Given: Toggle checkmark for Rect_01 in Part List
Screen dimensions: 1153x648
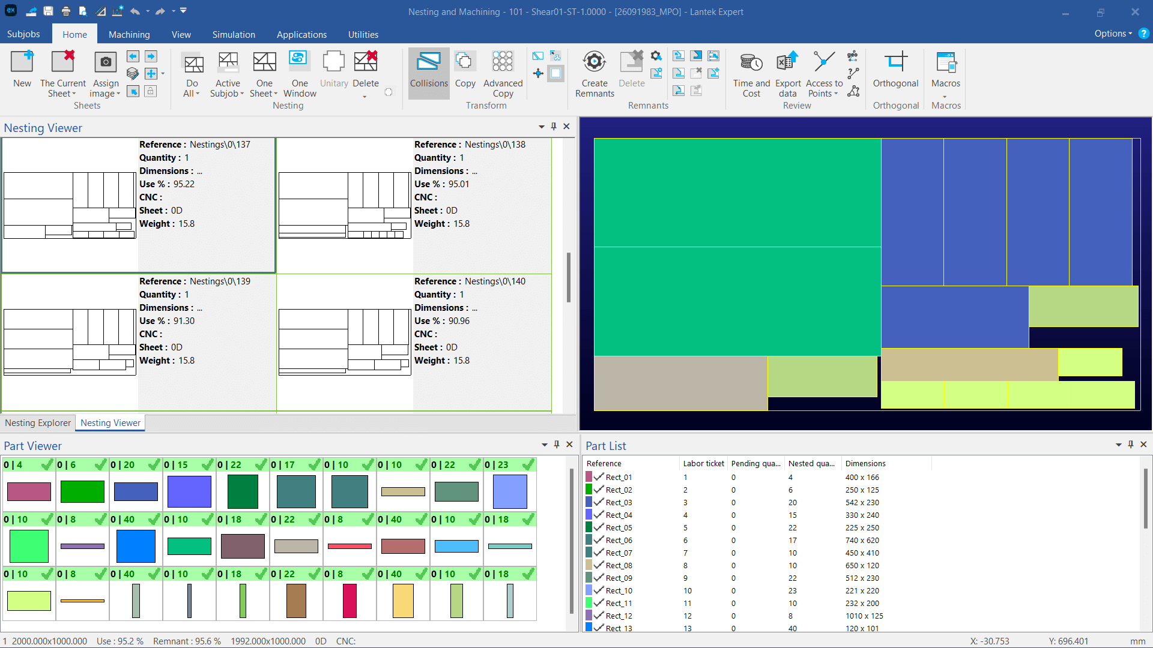Looking at the screenshot, I should [x=599, y=477].
